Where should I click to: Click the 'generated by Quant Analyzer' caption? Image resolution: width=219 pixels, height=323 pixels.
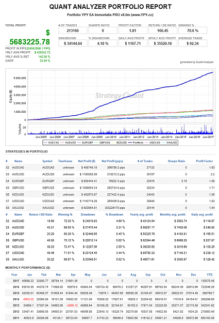click(x=197, y=62)
